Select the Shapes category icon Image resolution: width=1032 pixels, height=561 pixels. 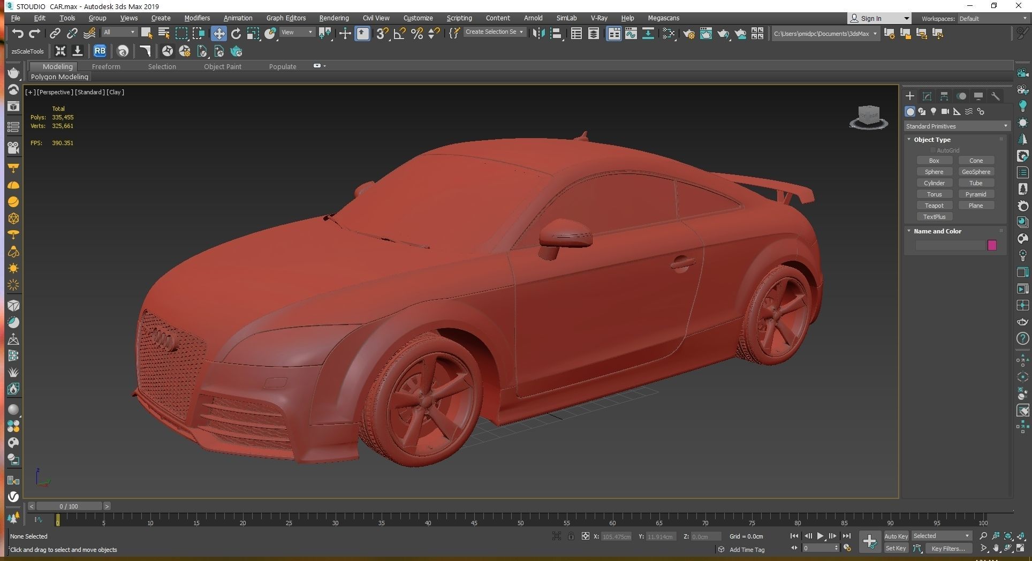pyautogui.click(x=922, y=111)
